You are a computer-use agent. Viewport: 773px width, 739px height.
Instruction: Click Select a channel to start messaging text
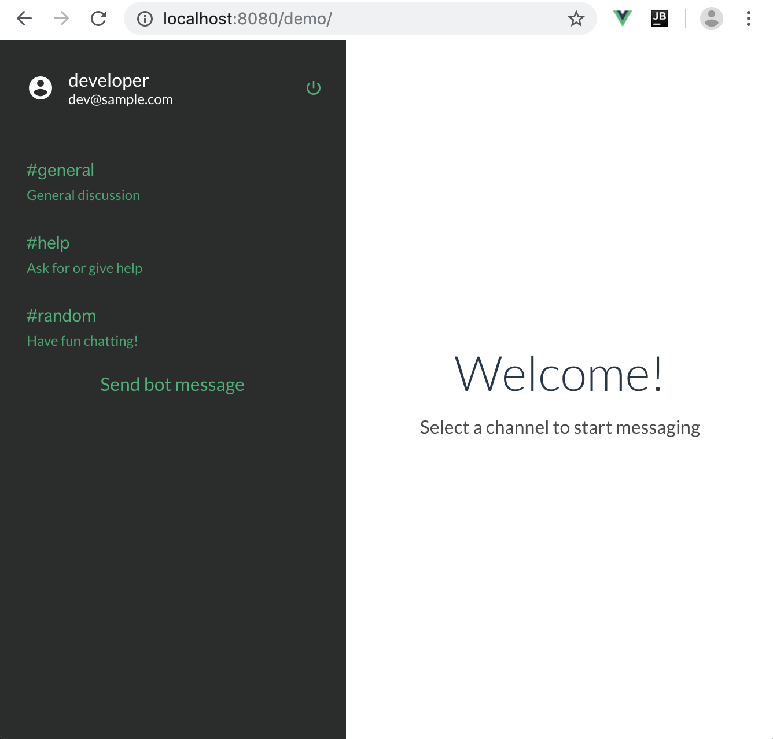pos(560,427)
